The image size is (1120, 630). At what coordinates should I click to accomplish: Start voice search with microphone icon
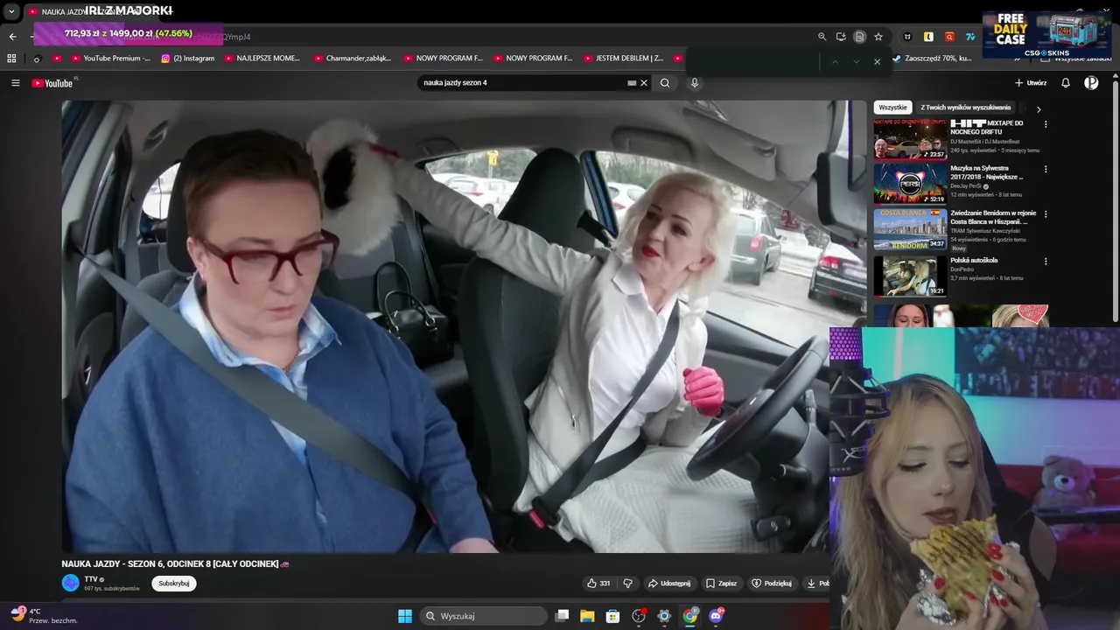point(695,83)
